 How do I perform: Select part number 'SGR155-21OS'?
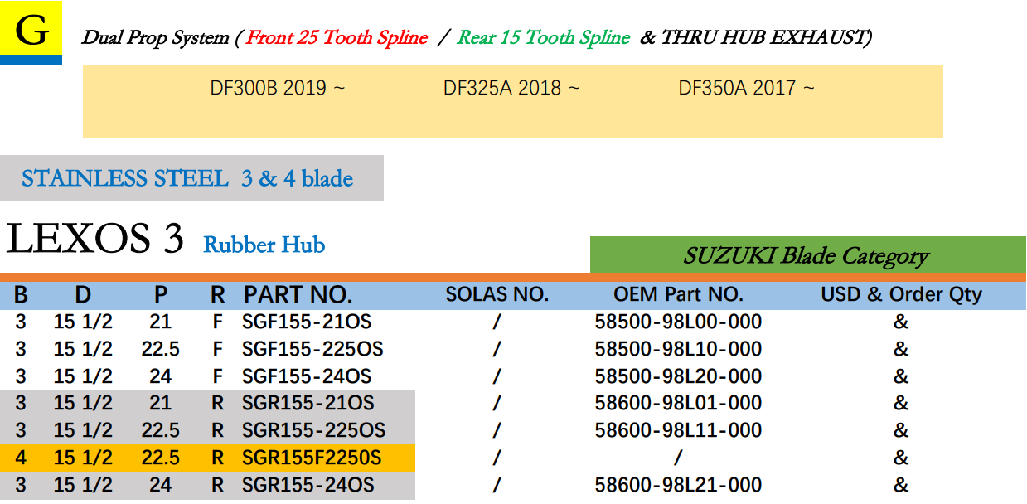coord(308,404)
